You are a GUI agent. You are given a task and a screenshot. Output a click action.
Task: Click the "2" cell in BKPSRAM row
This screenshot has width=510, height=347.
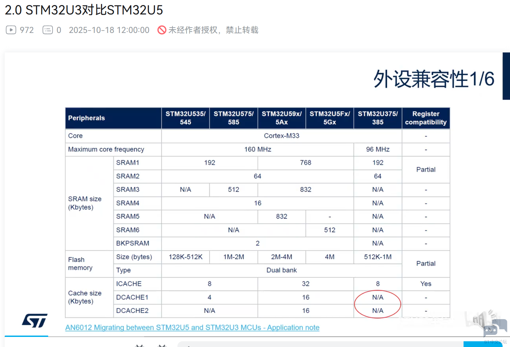pos(258,243)
